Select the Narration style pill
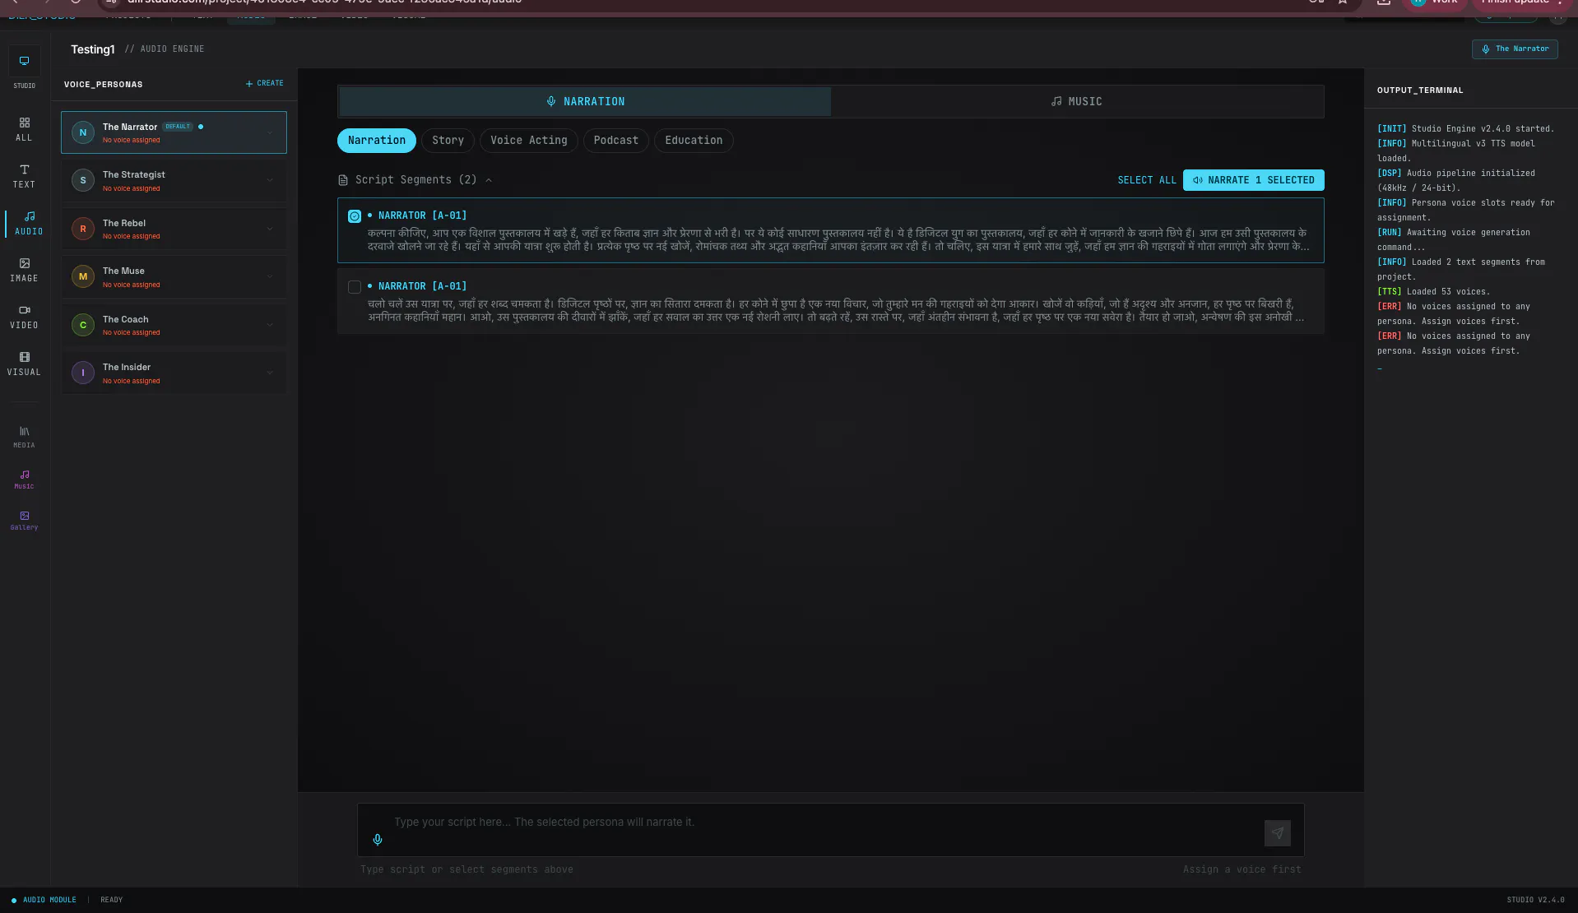 pyautogui.click(x=377, y=141)
